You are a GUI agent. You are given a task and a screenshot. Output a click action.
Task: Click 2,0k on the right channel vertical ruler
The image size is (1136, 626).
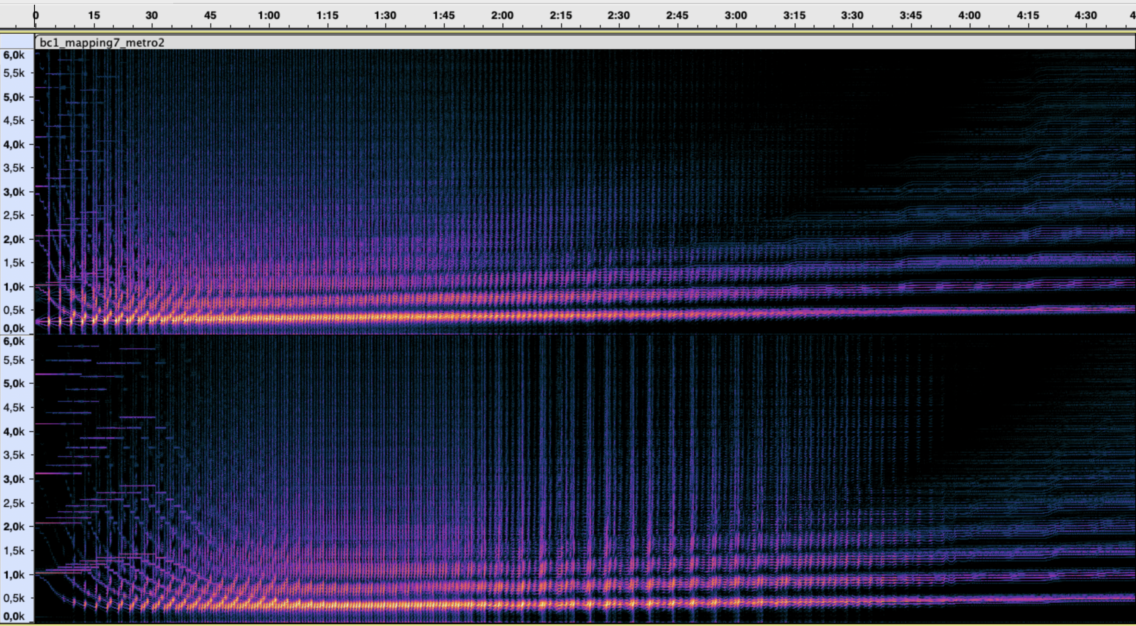14,526
